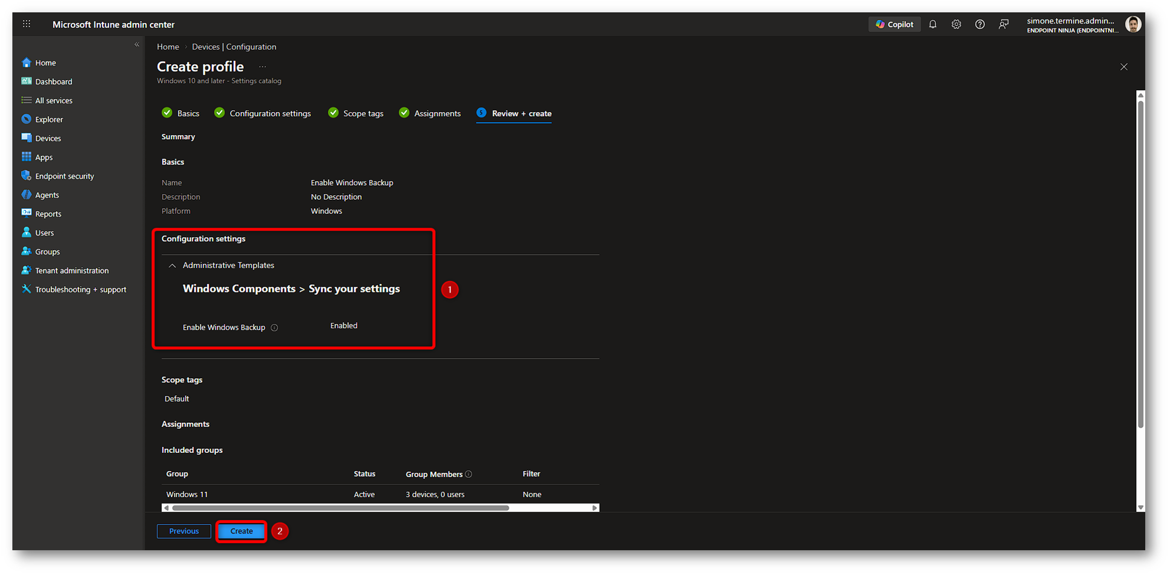1170x575 pixels.
Task: Click the Reports icon in sidebar
Action: [x=27, y=213]
